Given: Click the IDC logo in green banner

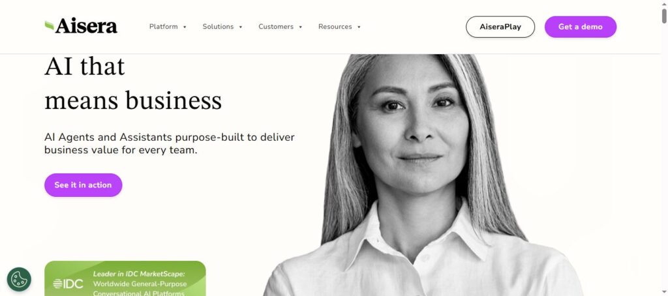Looking at the screenshot, I should point(68,284).
